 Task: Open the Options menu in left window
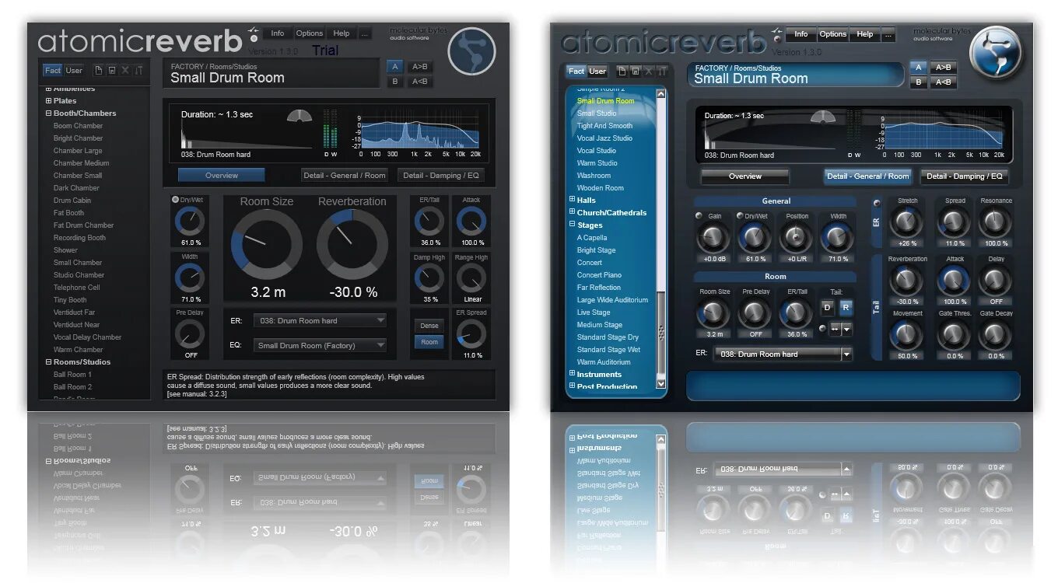point(309,33)
